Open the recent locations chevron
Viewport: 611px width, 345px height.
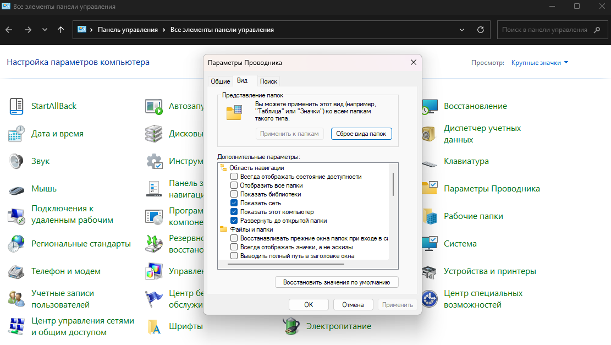tap(45, 30)
